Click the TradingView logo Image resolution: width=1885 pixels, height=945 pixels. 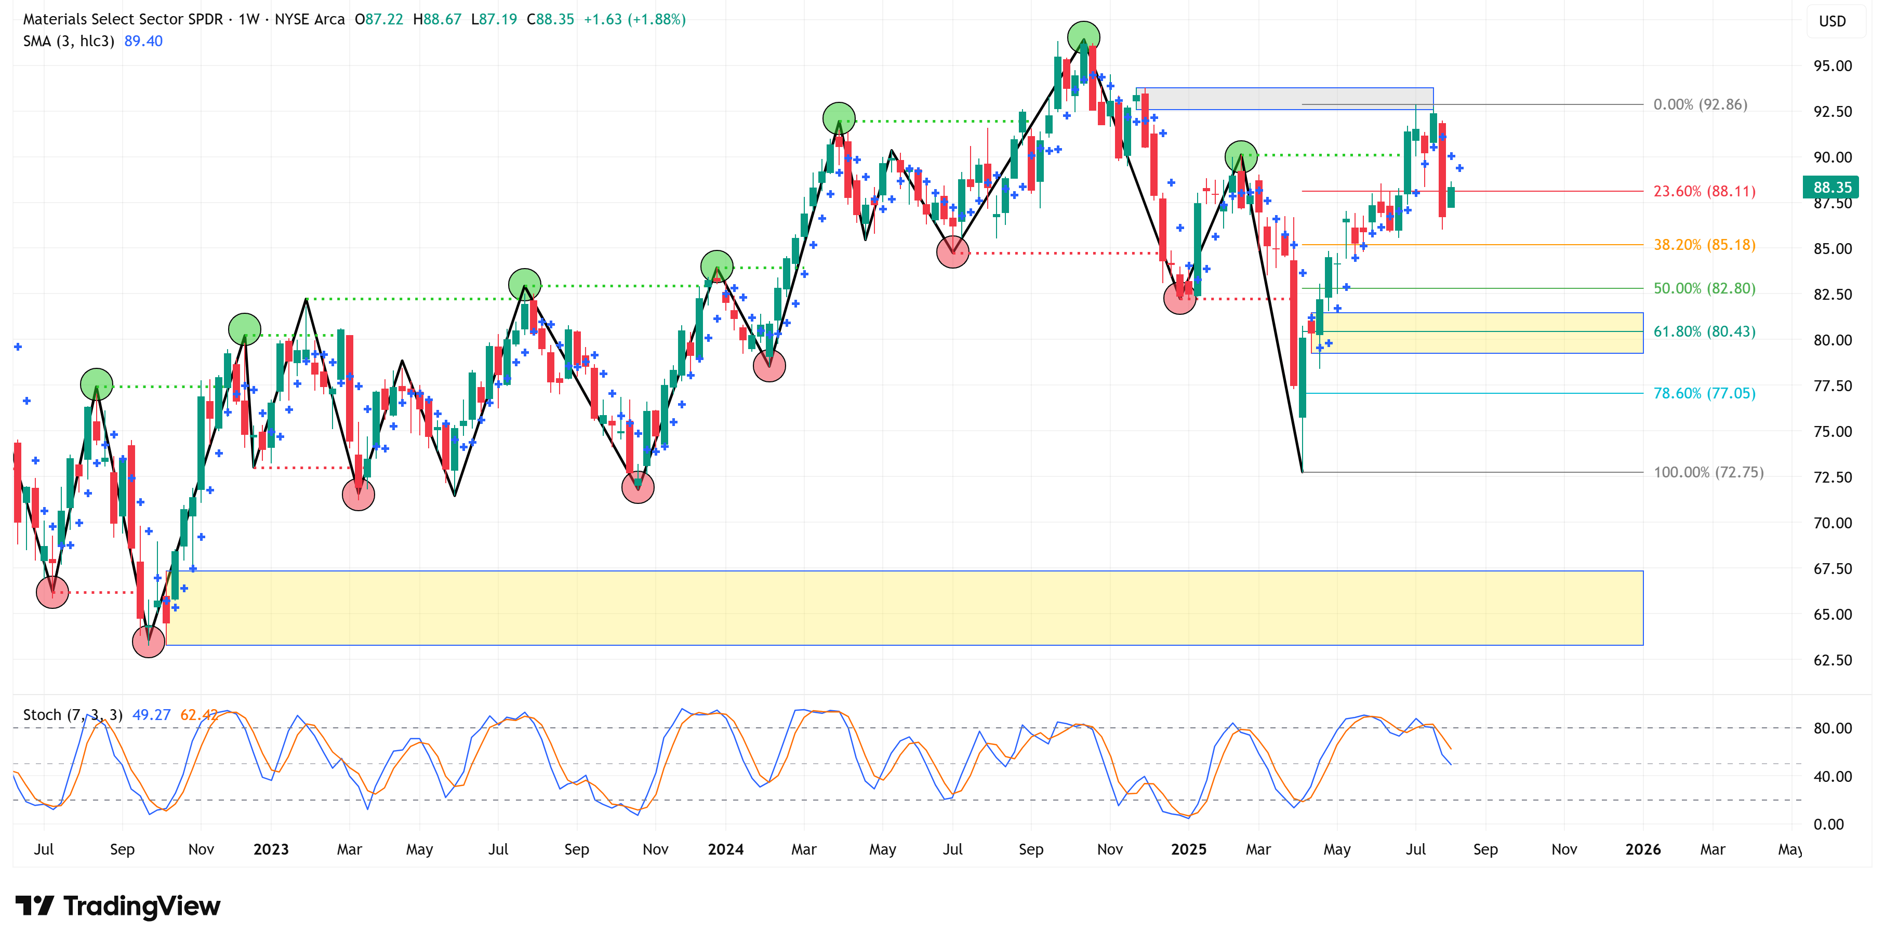[118, 906]
